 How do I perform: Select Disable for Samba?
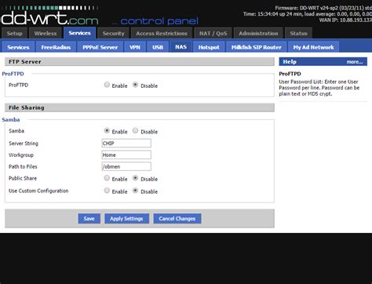[135, 130]
